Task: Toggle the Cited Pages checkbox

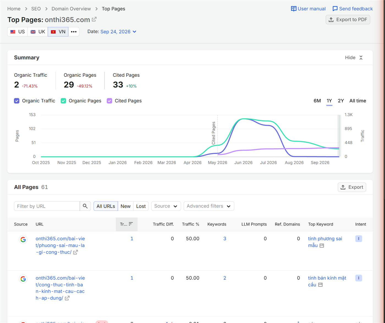Action: 109,101
